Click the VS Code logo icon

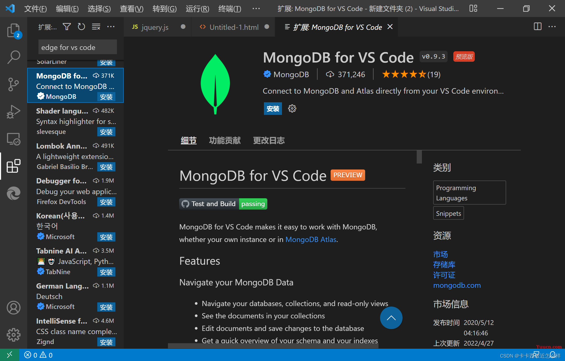coord(10,9)
